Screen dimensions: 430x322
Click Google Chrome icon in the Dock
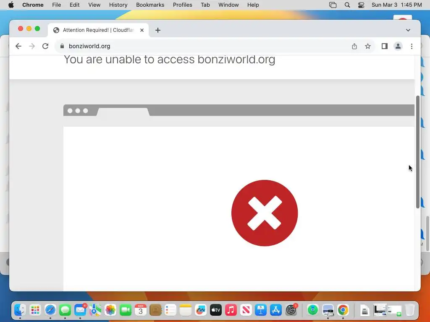[x=343, y=310]
